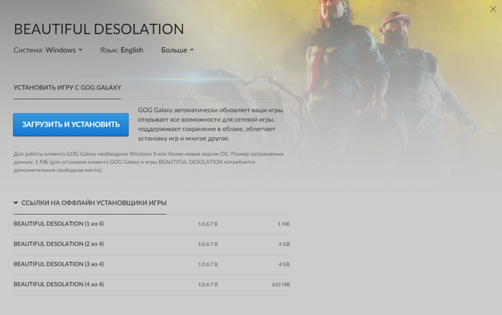Viewport: 502px width, 315px height.
Task: Click the ЗАГРУЗИТЬ И УСТАНОВИТЬ button
Action: pos(71,125)
